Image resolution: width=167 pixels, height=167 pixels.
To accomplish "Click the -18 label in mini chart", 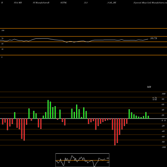I will [108, 162].
